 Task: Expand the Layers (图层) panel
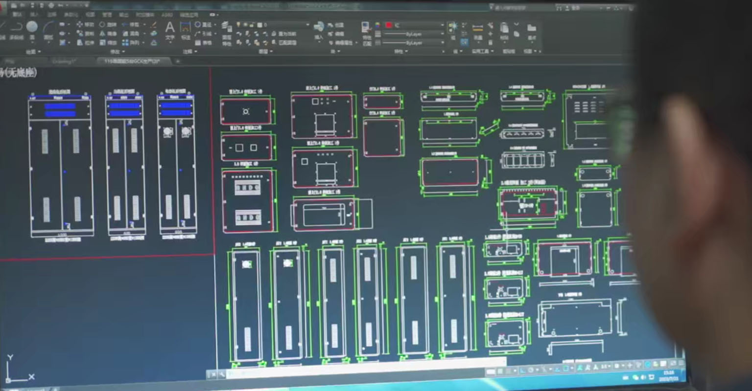click(x=266, y=51)
